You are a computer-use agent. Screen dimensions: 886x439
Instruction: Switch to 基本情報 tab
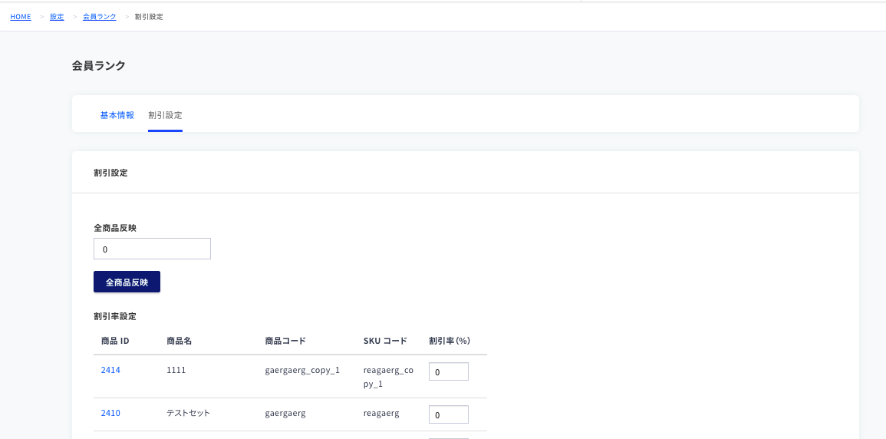coord(117,115)
